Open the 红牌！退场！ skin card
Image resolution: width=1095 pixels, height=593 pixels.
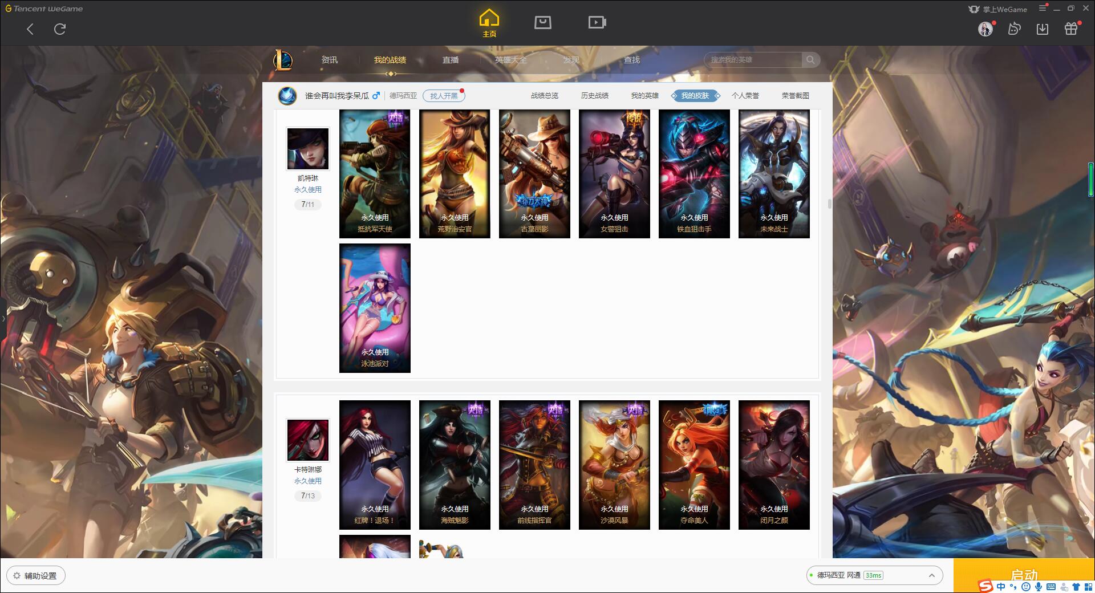point(375,465)
